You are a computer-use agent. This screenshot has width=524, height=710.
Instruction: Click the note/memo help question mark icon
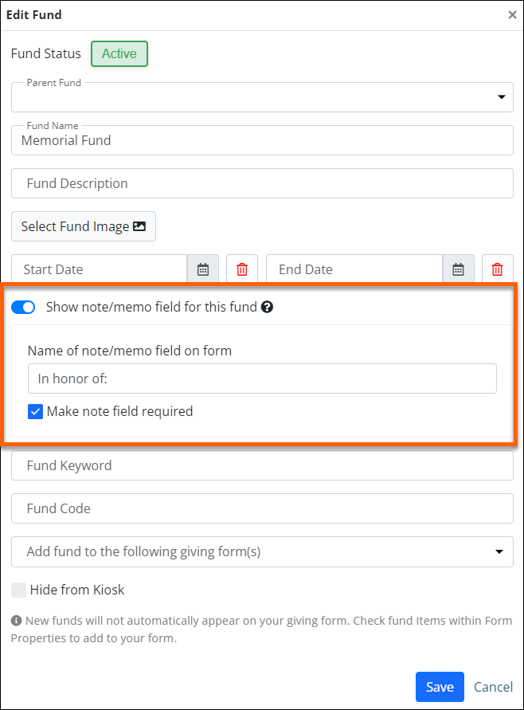(268, 307)
